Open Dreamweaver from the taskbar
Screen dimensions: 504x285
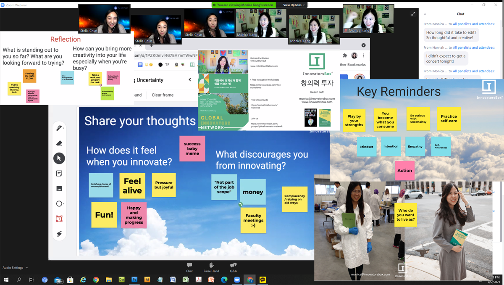(x=121, y=280)
